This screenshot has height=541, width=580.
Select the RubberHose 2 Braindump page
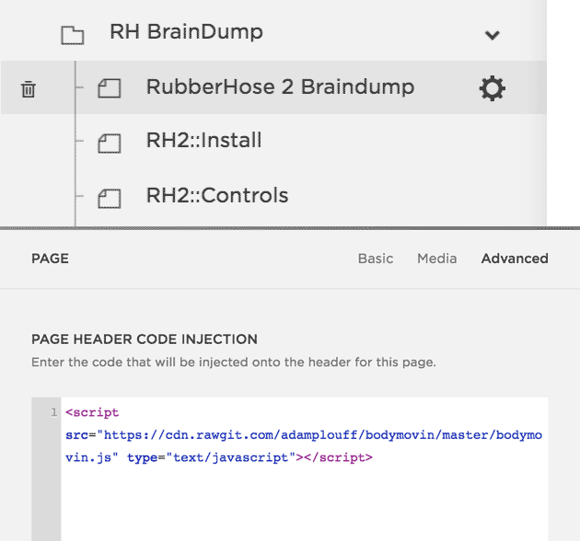[280, 86]
